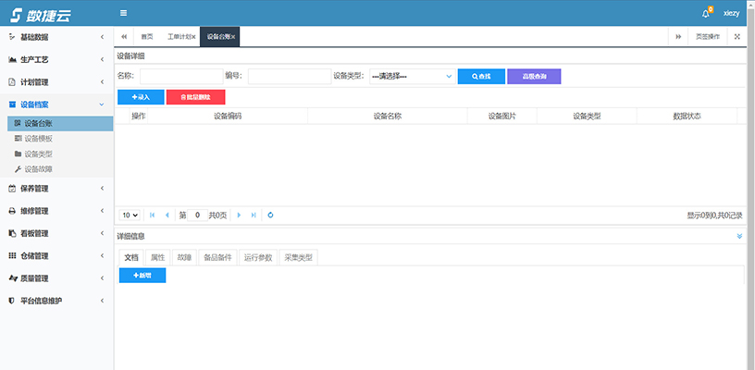Click the fullscreen expand icon

(736, 37)
